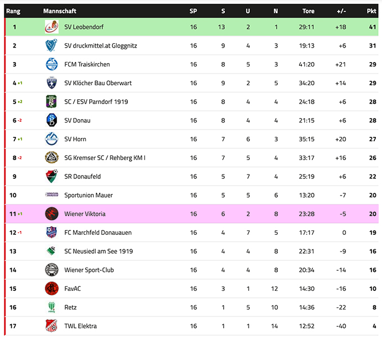Click the Retz club logo
The height and width of the screenshot is (339, 382).
click(x=51, y=307)
